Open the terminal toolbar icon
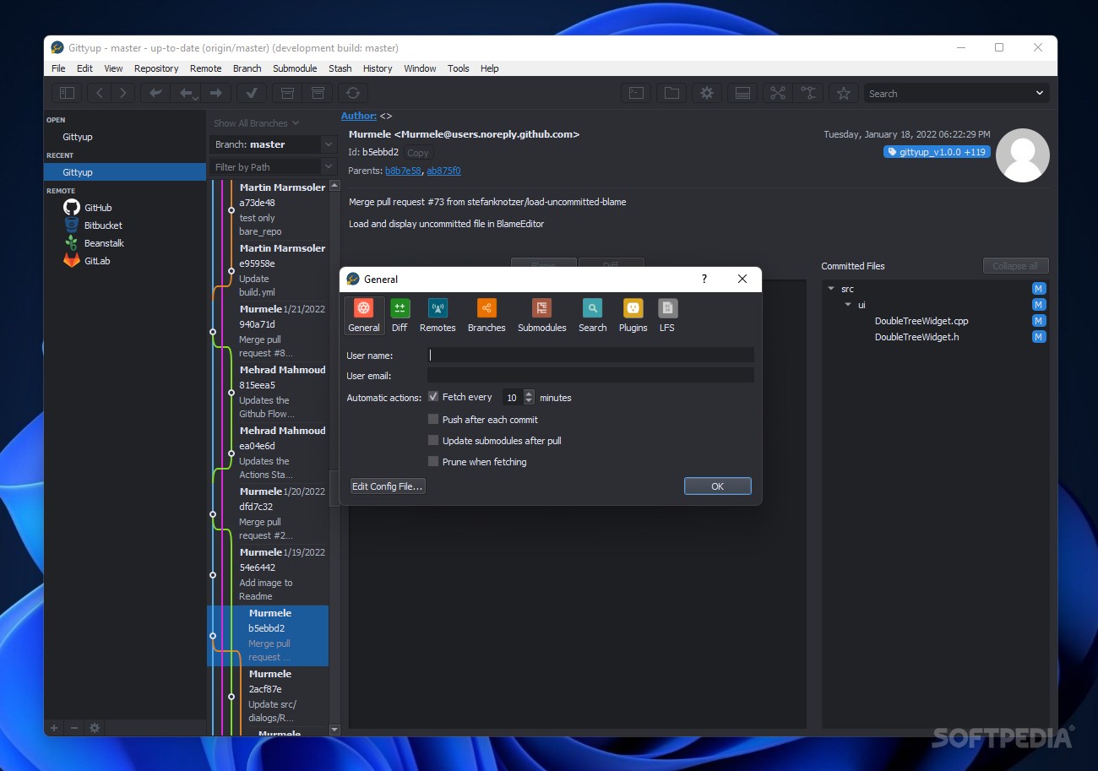Image resolution: width=1098 pixels, height=771 pixels. pyautogui.click(x=636, y=93)
